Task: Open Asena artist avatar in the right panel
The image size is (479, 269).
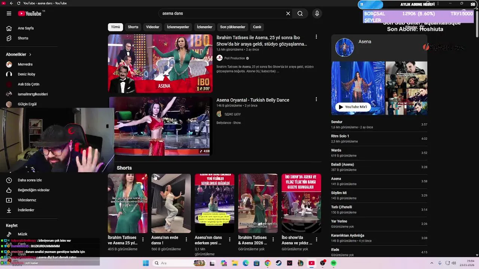Action: [345, 47]
